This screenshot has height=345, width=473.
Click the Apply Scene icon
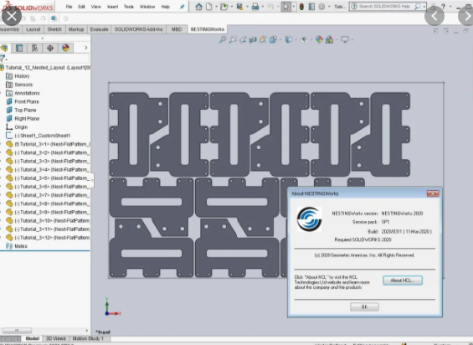329,39
